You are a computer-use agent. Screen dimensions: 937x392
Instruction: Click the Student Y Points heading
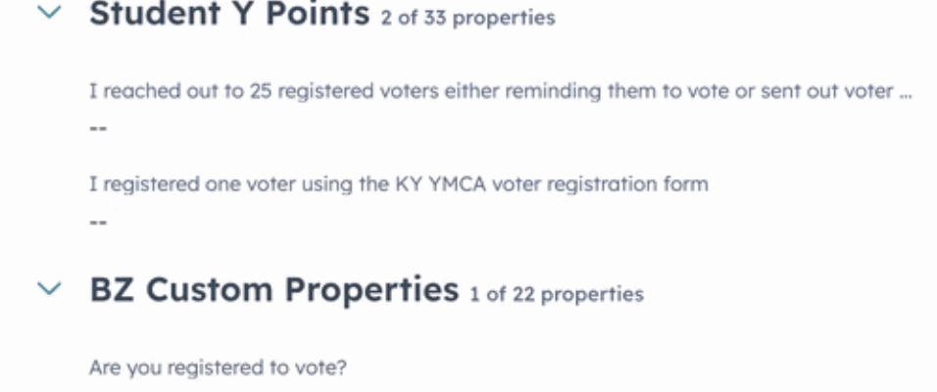229,13
